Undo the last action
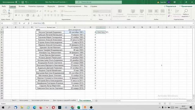The width and height of the screenshot is (195, 110). click(x=26, y=2)
